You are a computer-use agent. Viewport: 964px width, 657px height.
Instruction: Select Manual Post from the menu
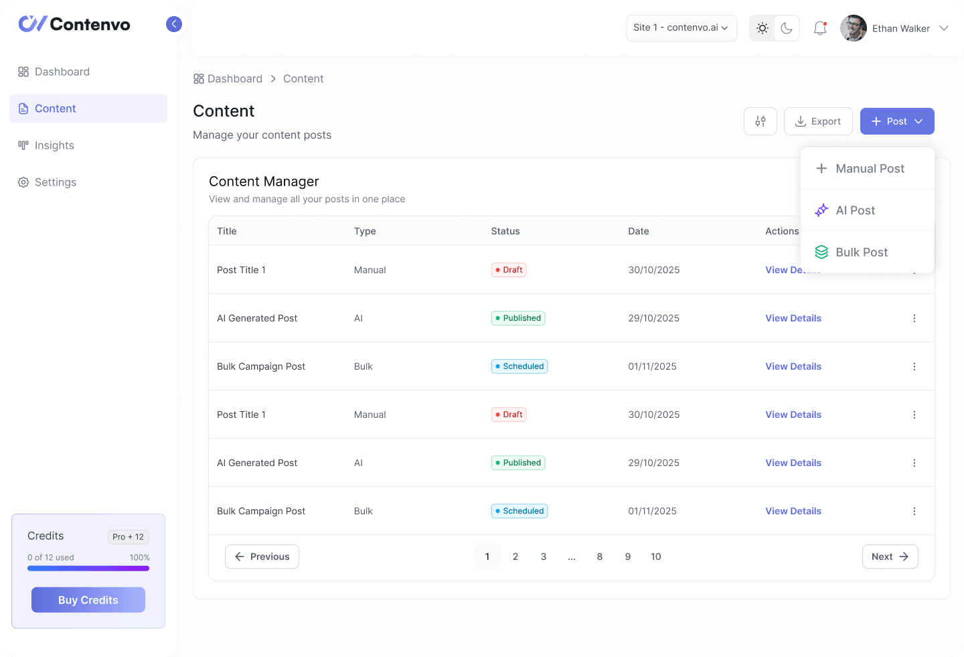(x=870, y=168)
